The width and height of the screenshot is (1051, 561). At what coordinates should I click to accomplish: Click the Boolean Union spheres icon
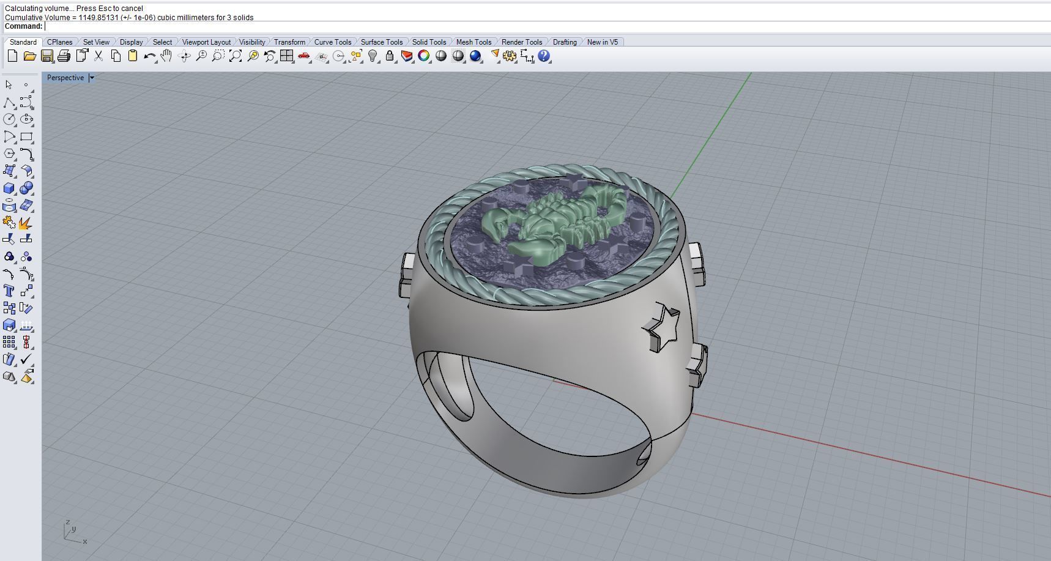pyautogui.click(x=26, y=188)
